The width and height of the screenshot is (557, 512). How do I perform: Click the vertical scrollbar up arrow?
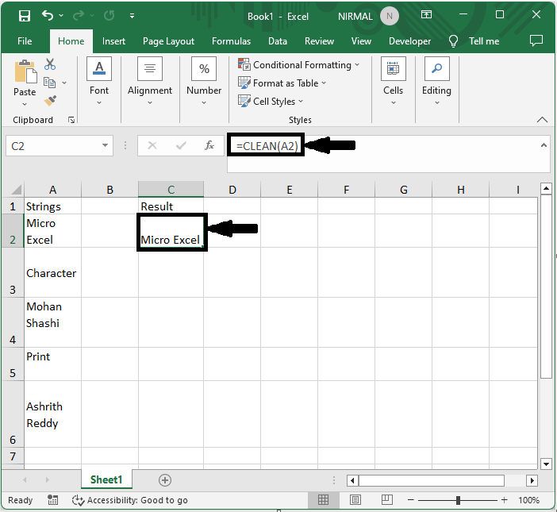point(546,189)
